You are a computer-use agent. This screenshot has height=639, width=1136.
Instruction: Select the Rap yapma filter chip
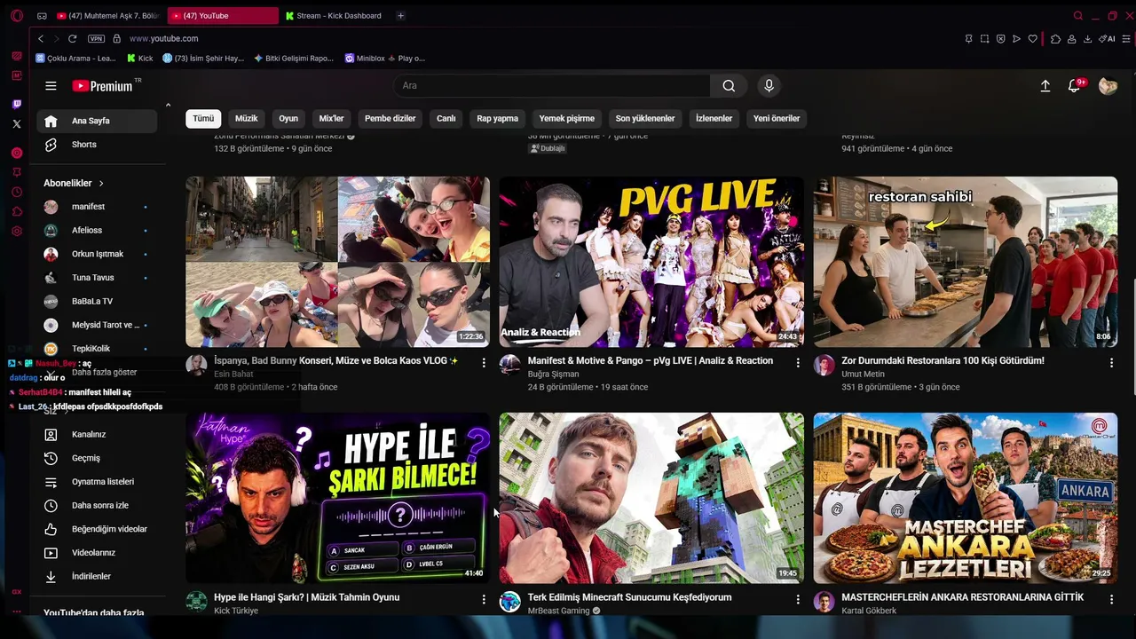click(498, 118)
